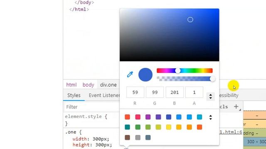Pick the deep orange swatch in second row
The height and width of the screenshot is (149, 266).
click(199, 127)
